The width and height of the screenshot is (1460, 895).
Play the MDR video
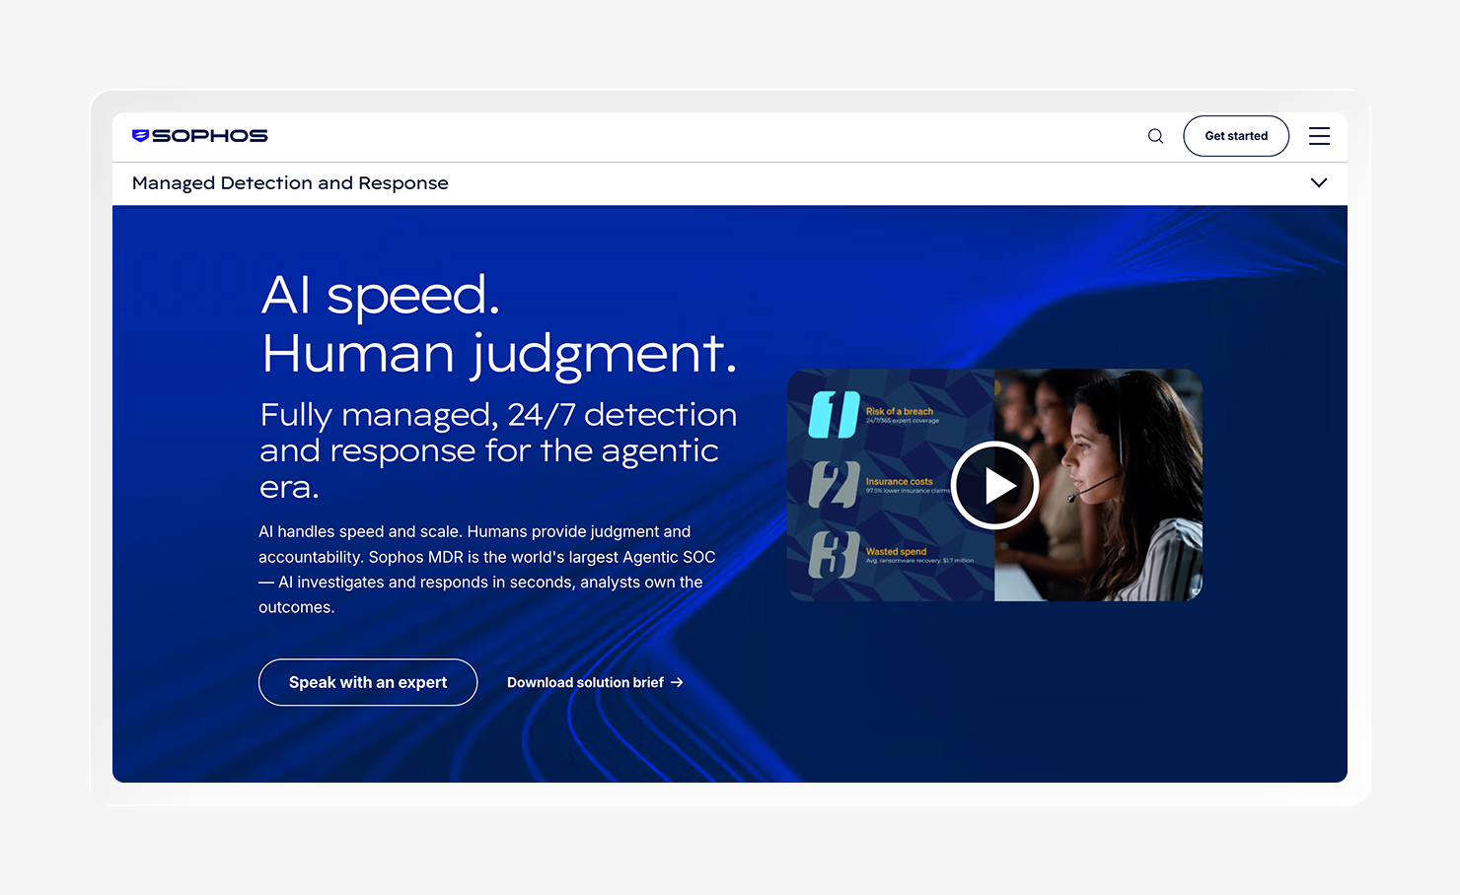tap(994, 485)
